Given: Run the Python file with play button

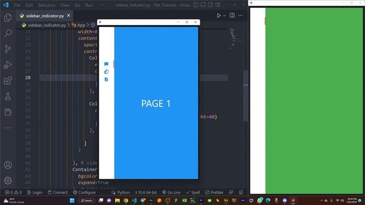Looking at the screenshot, I should 218,15.
